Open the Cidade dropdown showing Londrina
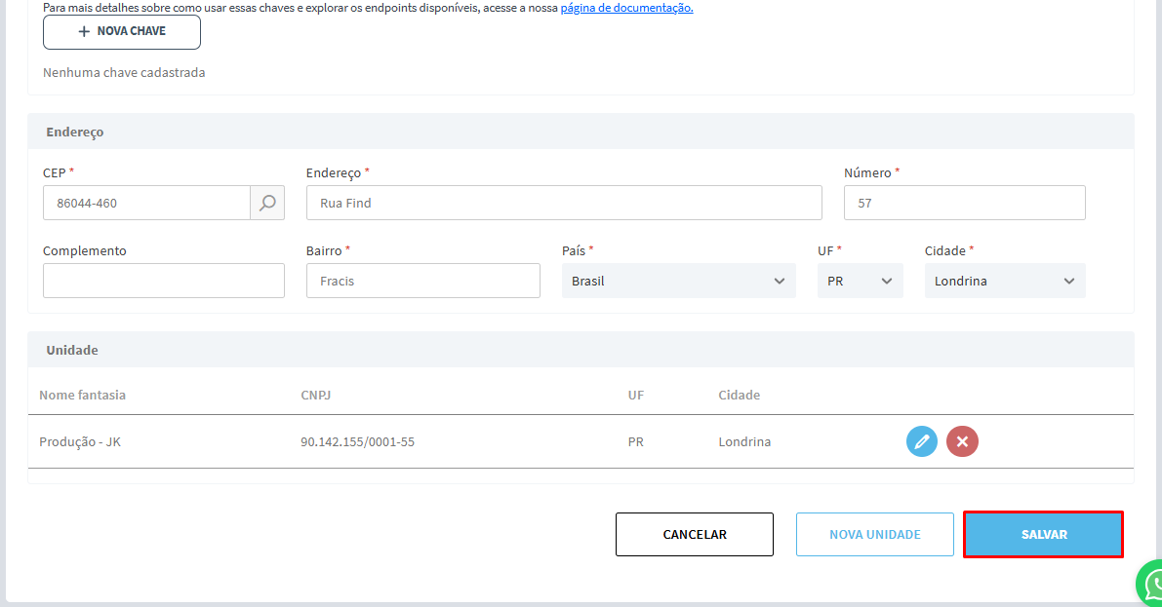This screenshot has width=1162, height=607. [1004, 281]
